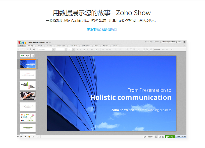Open the font size dropdown
This screenshot has width=205, height=148.
(71, 49)
